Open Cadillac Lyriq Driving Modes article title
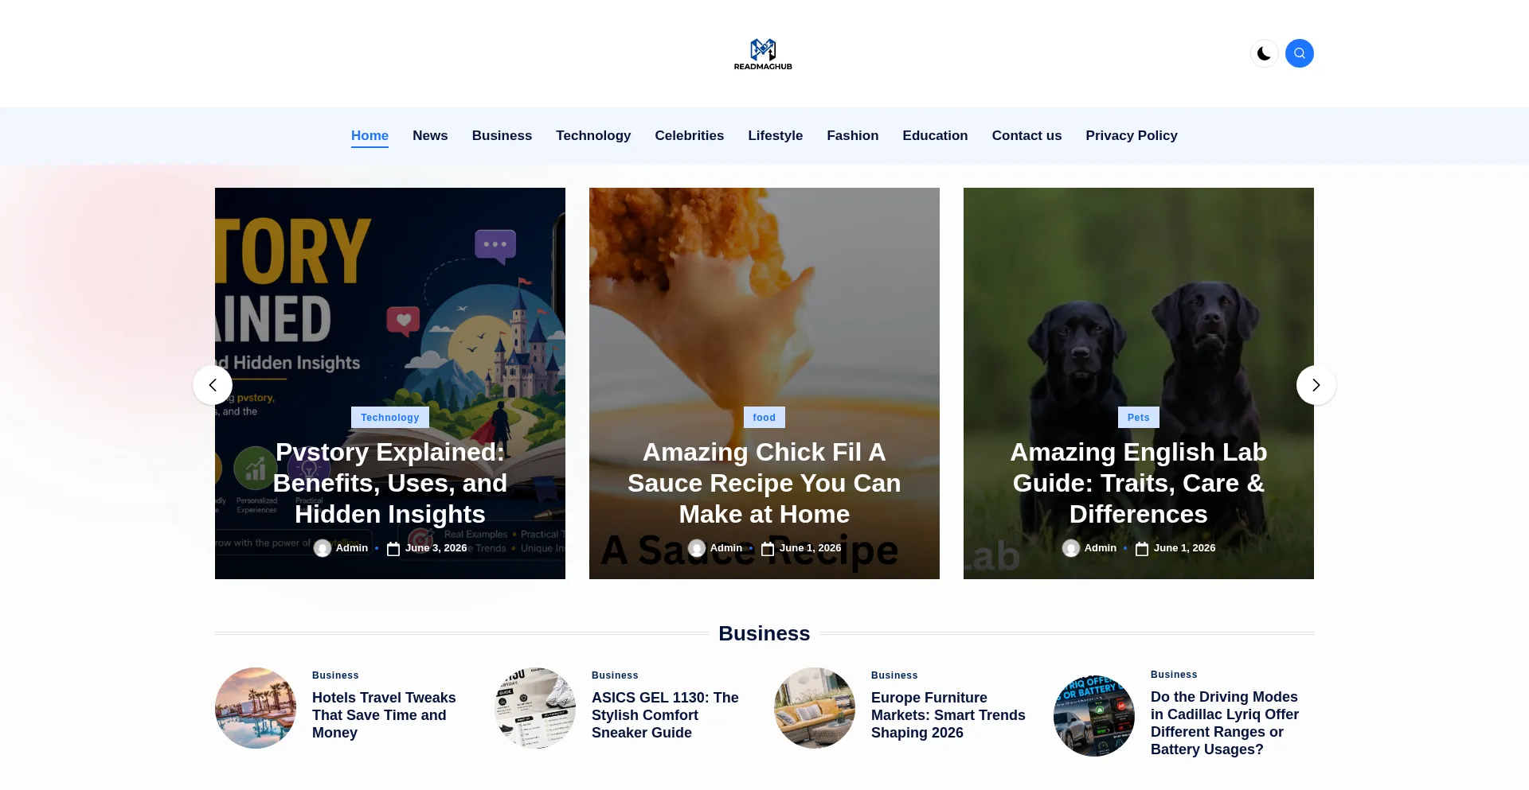Screen dimensions: 1529x790 pyautogui.click(x=1225, y=723)
